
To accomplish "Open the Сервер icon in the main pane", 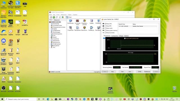I will pos(91,21).
